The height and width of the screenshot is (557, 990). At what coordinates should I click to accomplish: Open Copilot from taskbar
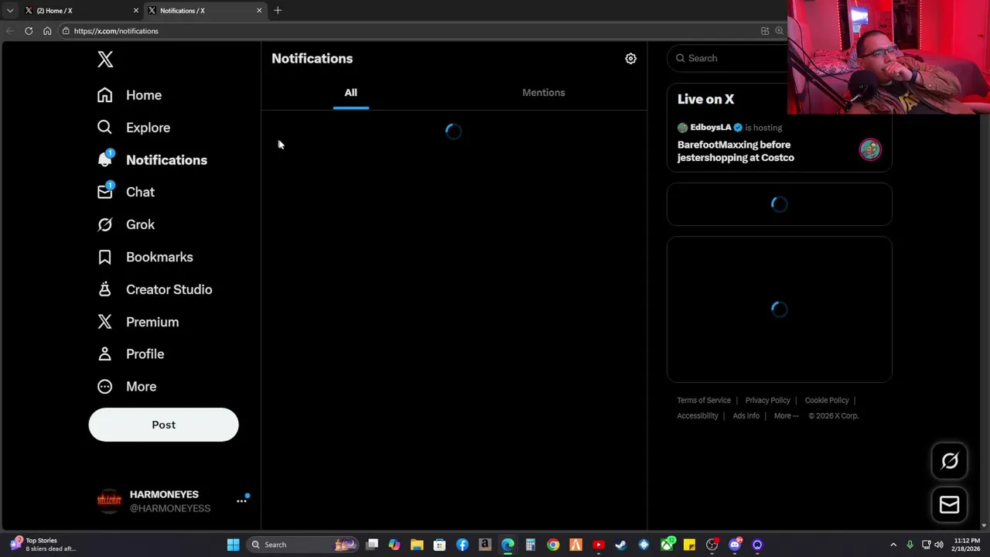click(x=394, y=545)
